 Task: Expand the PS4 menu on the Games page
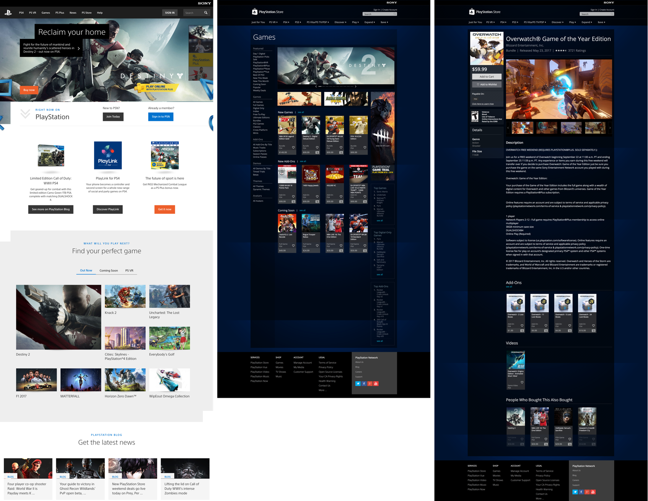point(286,22)
